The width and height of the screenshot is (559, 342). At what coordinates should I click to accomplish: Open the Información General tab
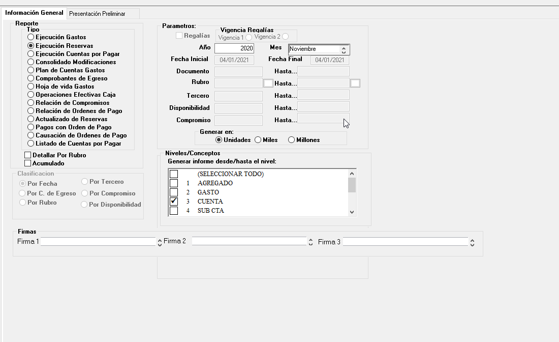click(x=35, y=13)
